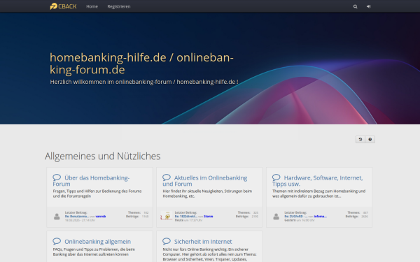The height and width of the screenshot is (262, 420).
Task: Open last post 'Re: Benutzerna...' link
Action: pyautogui.click(x=77, y=217)
